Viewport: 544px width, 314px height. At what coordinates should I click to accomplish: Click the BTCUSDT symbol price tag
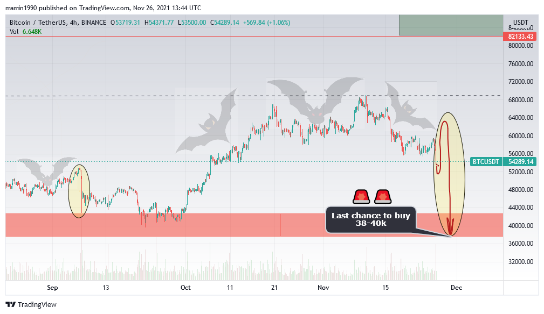(486, 161)
